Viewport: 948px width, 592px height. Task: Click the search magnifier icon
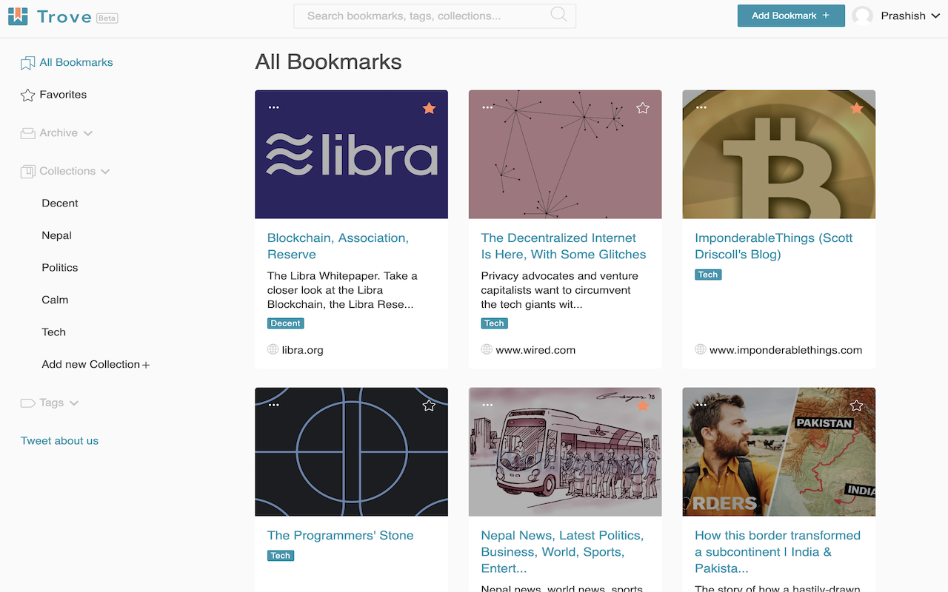pos(559,15)
